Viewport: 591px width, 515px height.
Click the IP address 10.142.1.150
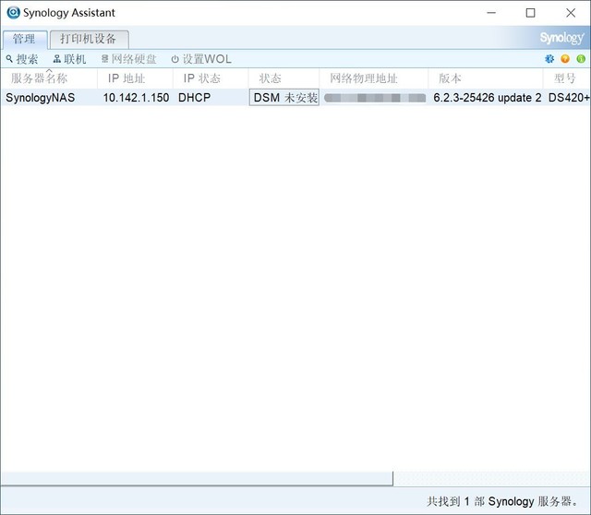coord(136,98)
